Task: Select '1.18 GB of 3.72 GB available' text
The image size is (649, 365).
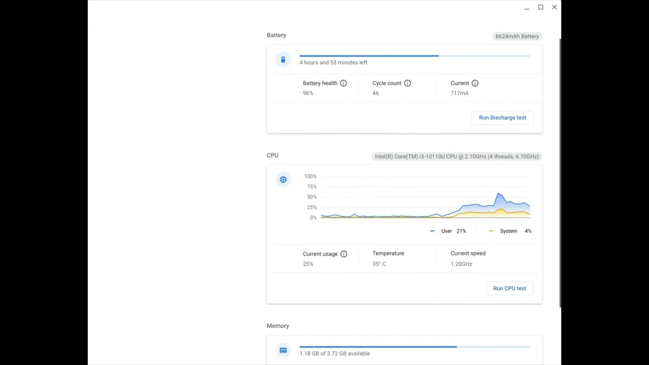Action: point(334,353)
